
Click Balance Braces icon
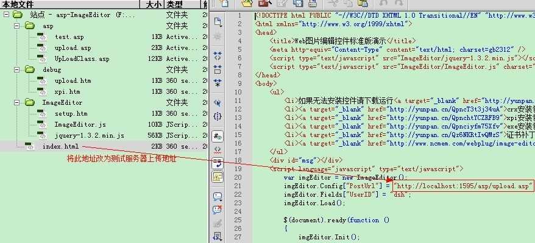(218, 116)
